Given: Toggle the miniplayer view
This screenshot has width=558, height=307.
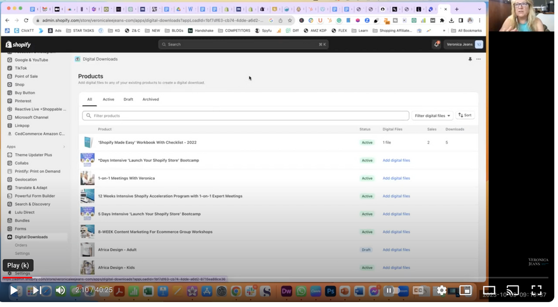Looking at the screenshot, I should (x=465, y=291).
